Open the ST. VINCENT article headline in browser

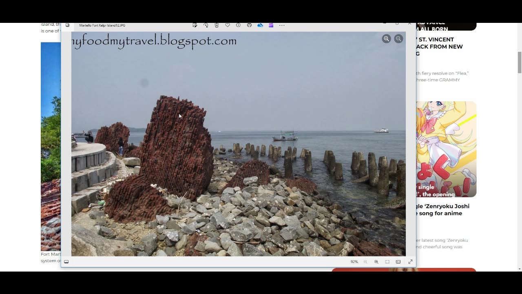440,47
